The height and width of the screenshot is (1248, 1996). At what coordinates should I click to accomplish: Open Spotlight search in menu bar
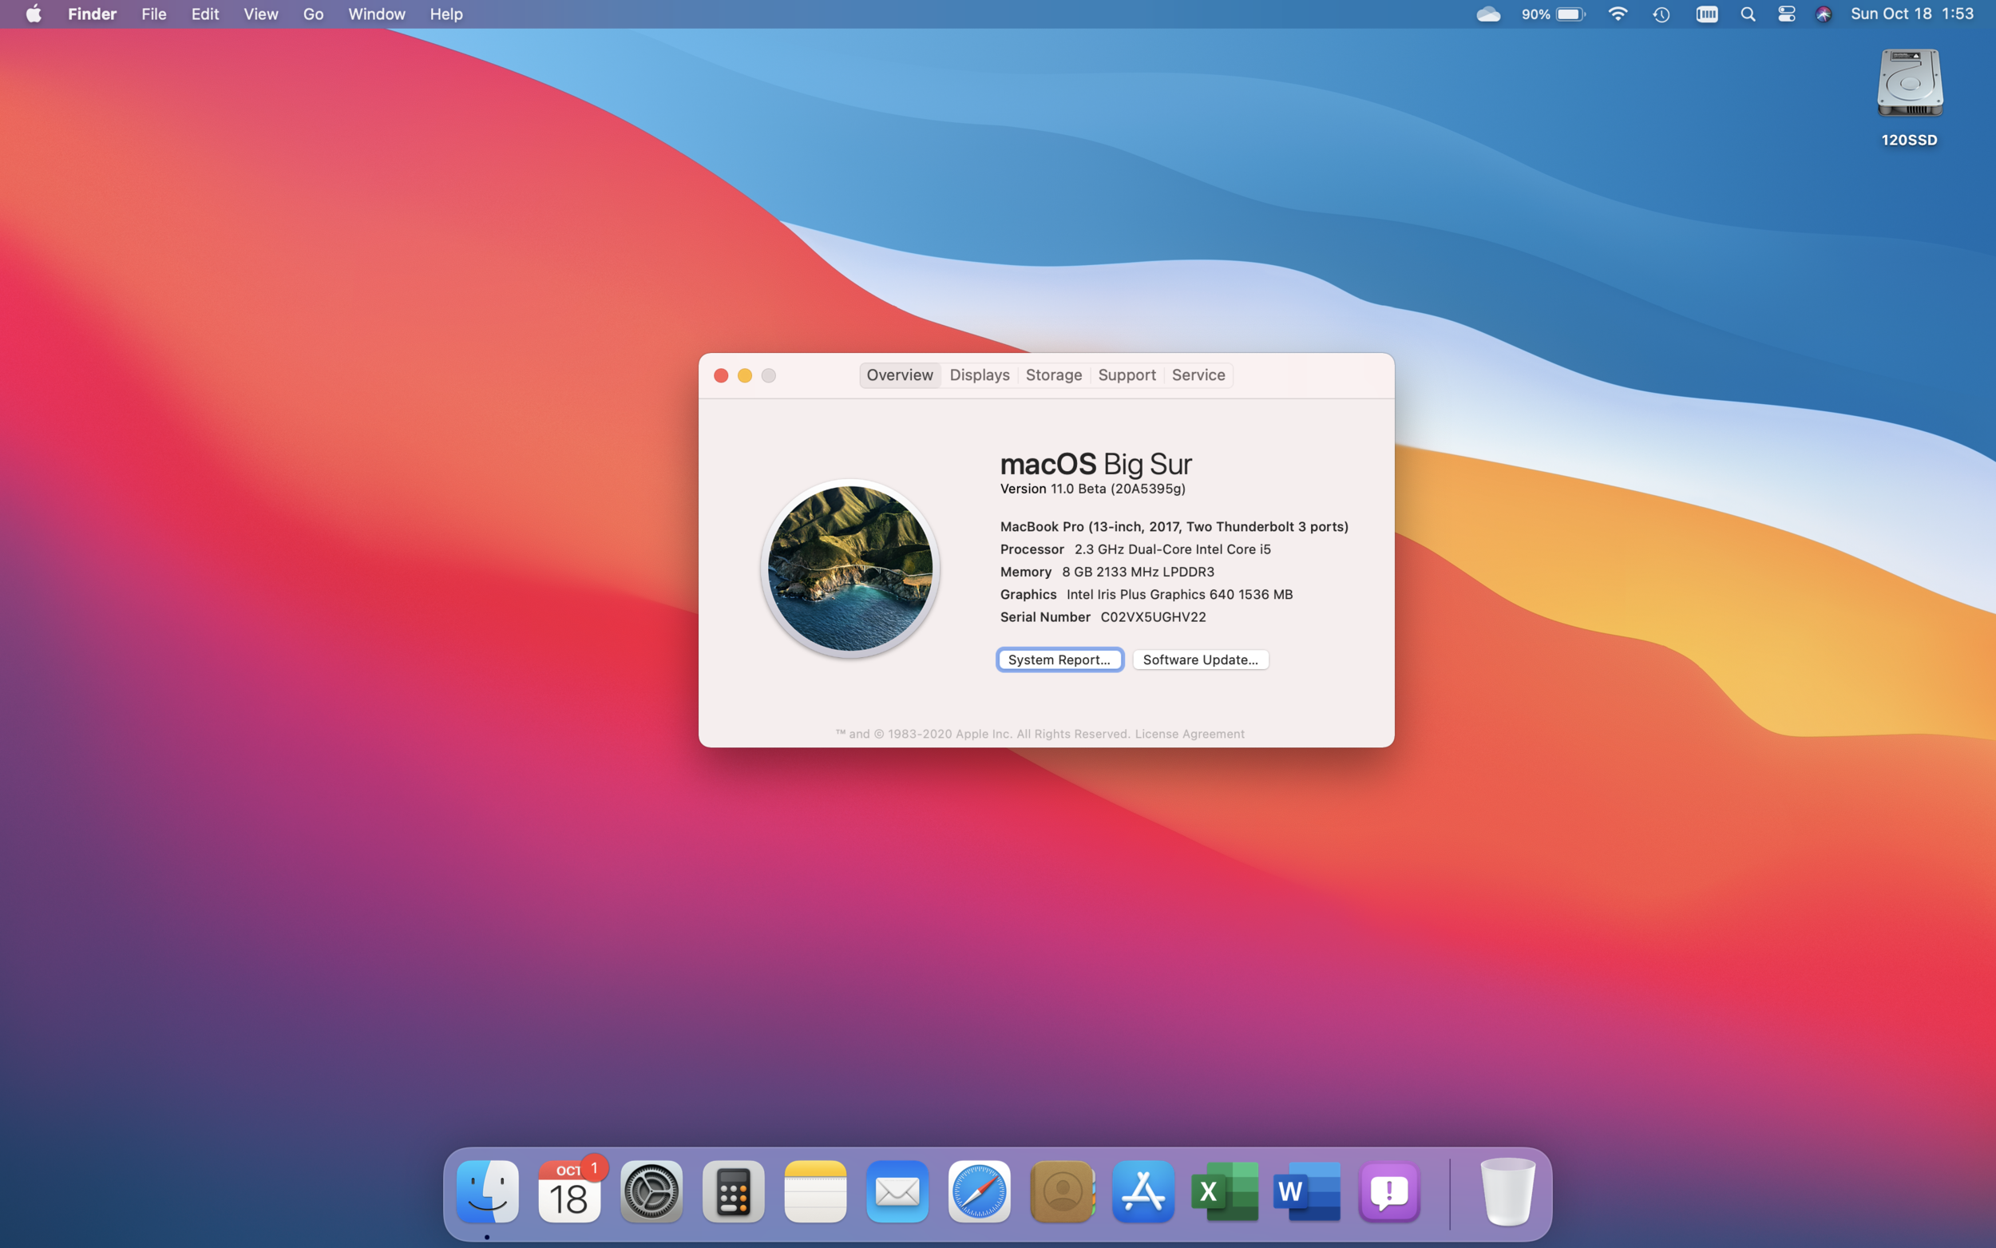[x=1748, y=14]
